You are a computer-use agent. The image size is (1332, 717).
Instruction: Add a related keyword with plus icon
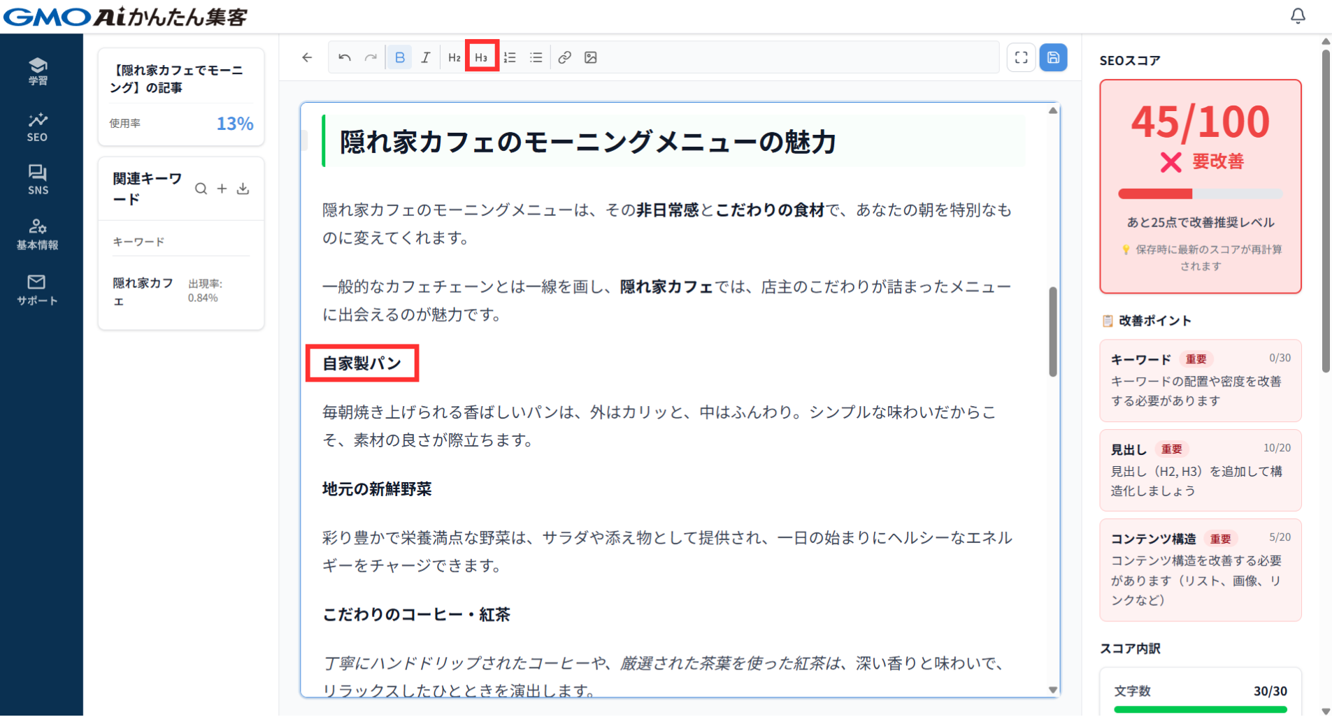pyautogui.click(x=222, y=189)
